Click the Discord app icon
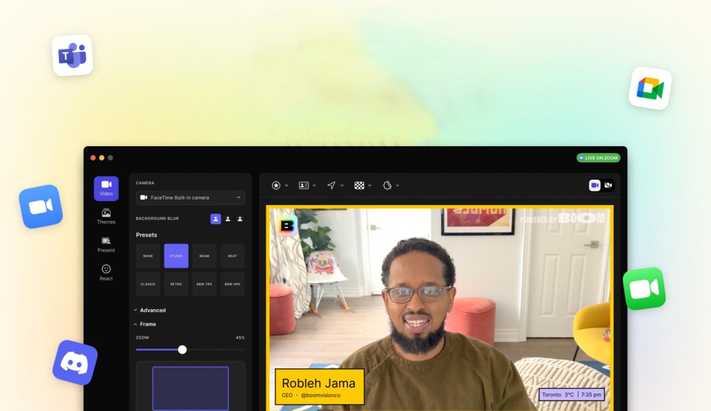Viewport: 711px width, 411px height. (x=75, y=363)
